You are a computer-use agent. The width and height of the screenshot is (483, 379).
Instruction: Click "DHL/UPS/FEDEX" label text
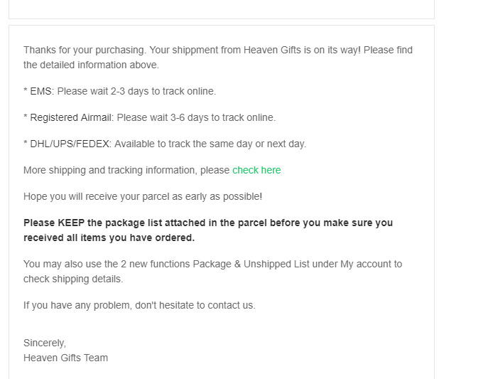[x=70, y=144]
